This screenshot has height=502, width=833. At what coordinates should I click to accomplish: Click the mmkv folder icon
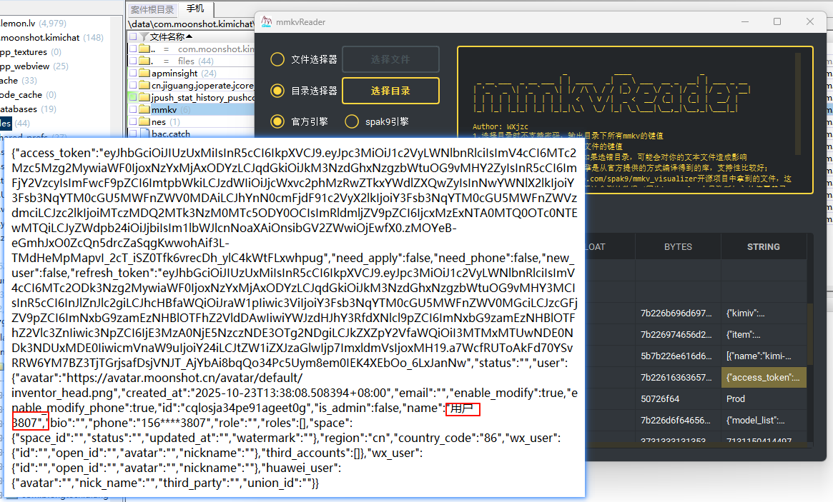[144, 109]
